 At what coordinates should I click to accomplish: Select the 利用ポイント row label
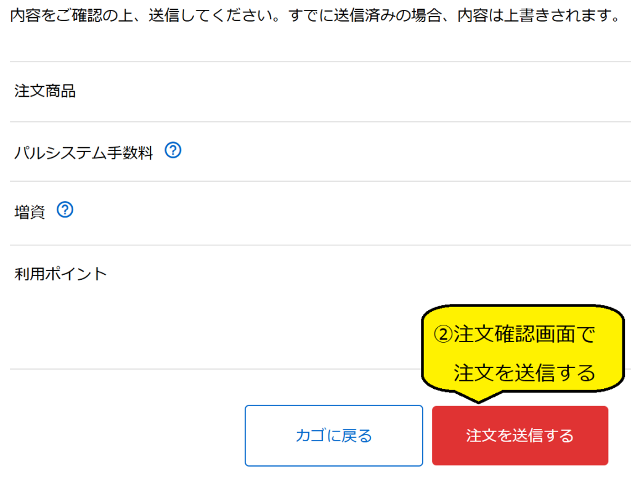point(60,274)
